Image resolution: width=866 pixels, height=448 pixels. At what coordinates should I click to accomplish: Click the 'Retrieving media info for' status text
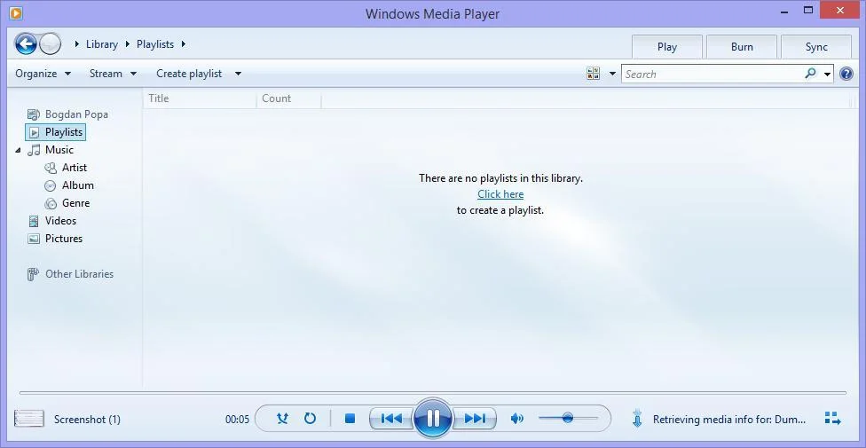click(x=729, y=420)
